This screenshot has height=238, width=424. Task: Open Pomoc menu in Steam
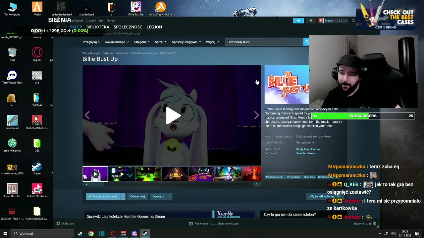pos(111,20)
